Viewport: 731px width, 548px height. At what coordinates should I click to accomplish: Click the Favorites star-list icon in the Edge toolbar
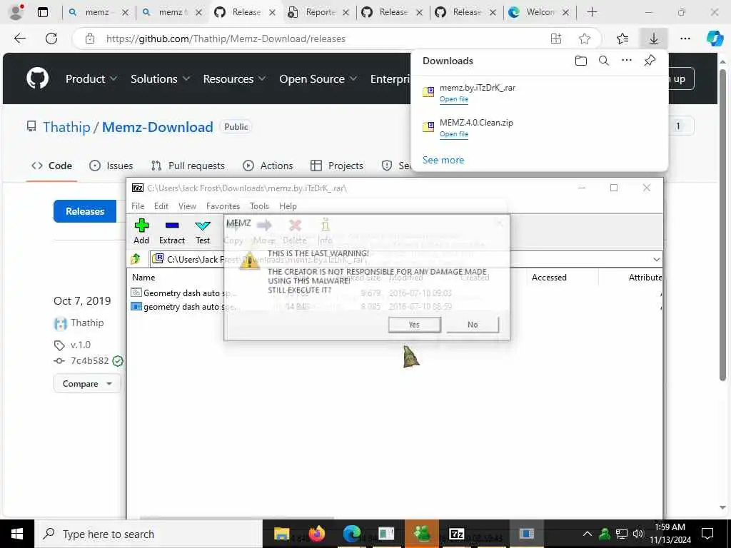pos(622,39)
